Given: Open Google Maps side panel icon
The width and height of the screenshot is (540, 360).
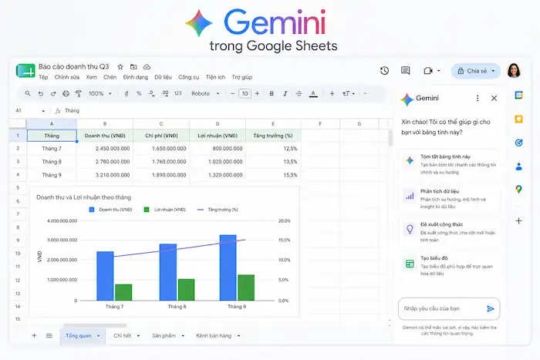Looking at the screenshot, I should pyautogui.click(x=518, y=189).
